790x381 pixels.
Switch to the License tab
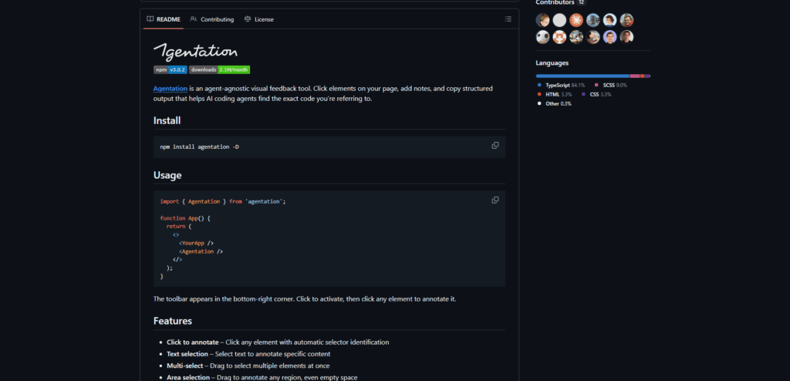259,19
